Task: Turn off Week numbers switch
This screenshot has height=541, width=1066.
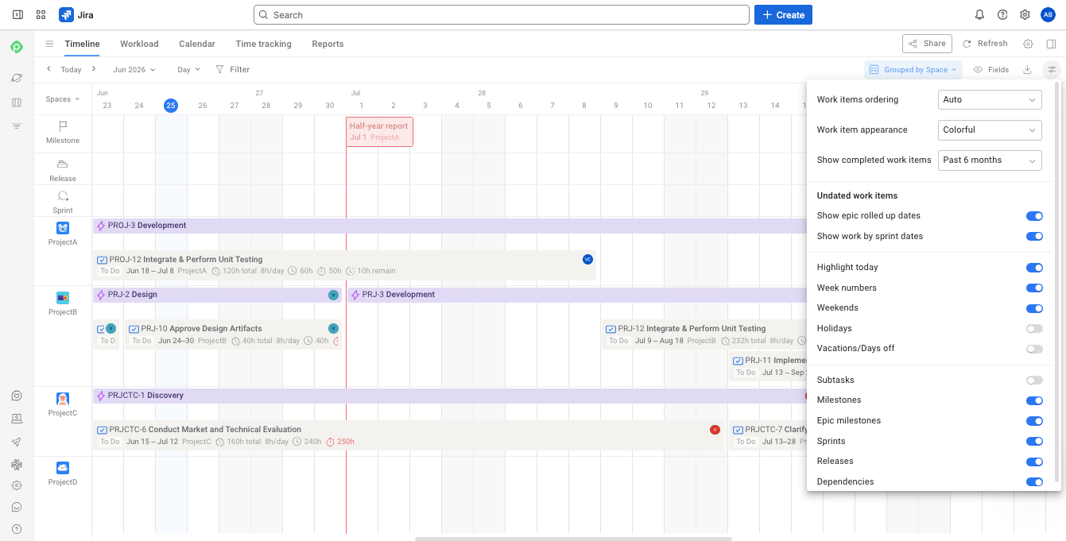Action: 1034,288
